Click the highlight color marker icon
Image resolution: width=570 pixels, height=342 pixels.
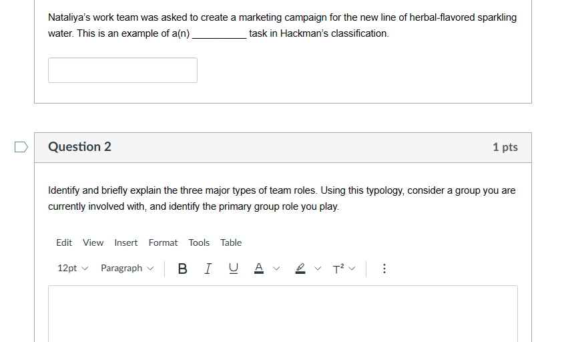(300, 269)
